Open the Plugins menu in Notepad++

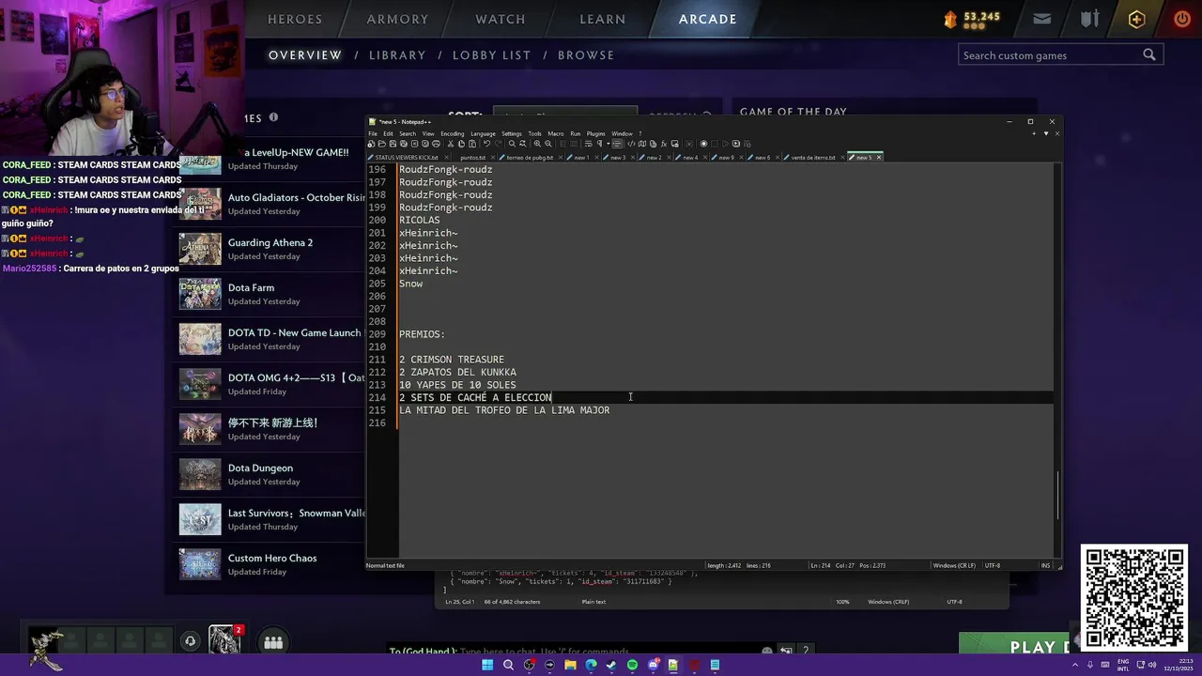pyautogui.click(x=595, y=133)
